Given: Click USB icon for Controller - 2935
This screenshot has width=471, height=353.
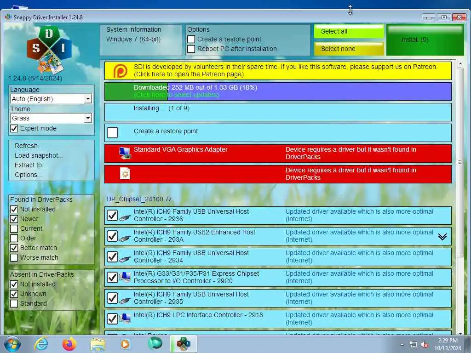Looking at the screenshot, I should tap(125, 300).
